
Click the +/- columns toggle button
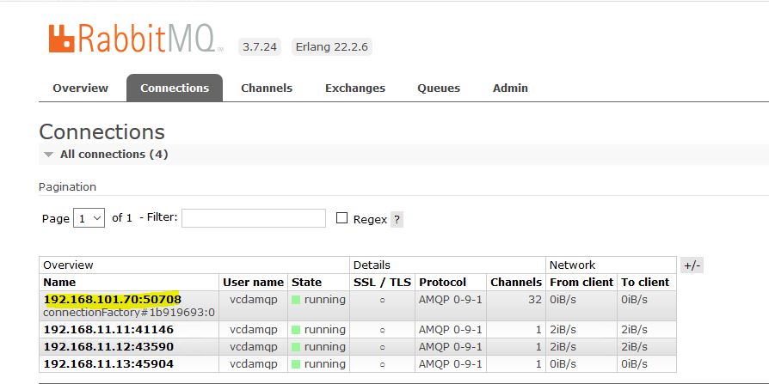tap(692, 265)
